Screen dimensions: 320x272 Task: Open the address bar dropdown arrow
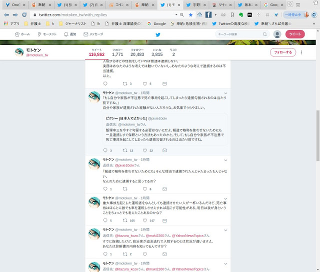click(176, 14)
